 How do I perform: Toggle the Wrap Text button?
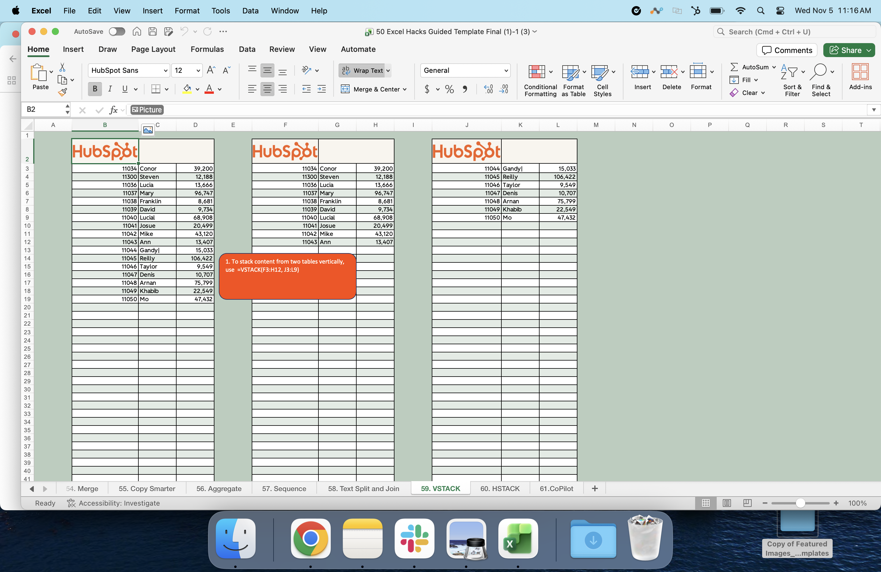tap(365, 70)
